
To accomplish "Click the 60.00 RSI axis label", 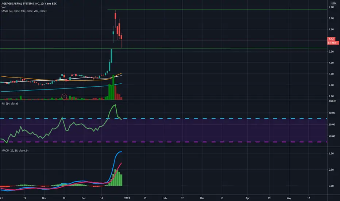I will coord(332,125).
